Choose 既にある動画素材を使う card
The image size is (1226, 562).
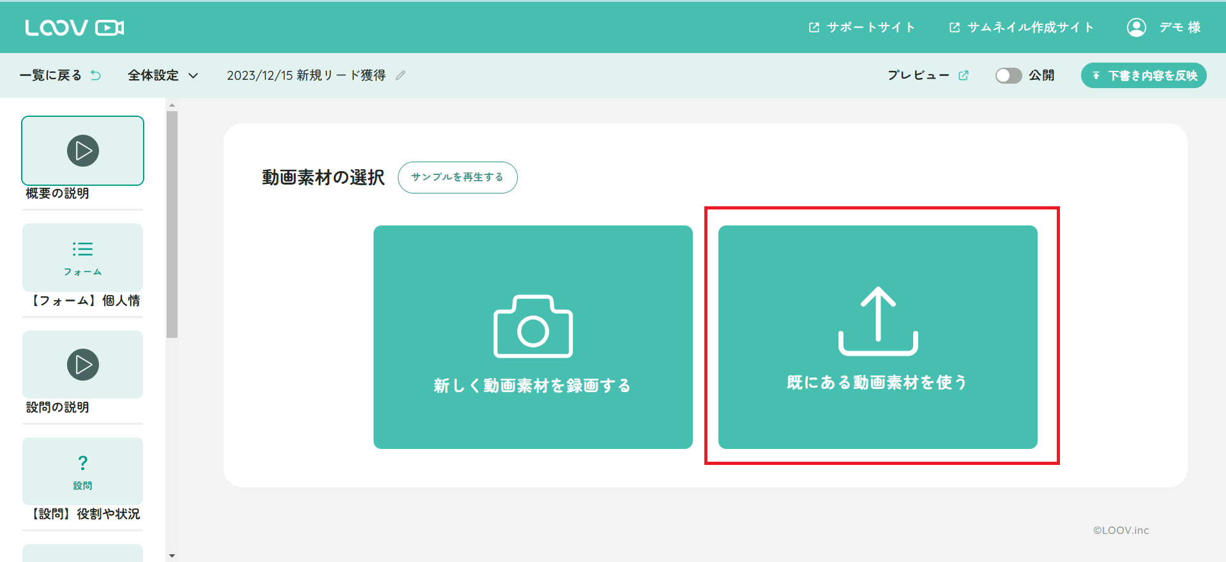878,337
